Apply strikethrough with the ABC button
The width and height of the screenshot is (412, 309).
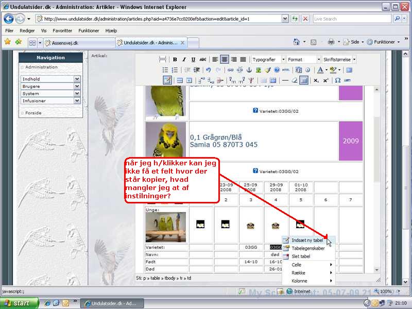tap(202, 59)
